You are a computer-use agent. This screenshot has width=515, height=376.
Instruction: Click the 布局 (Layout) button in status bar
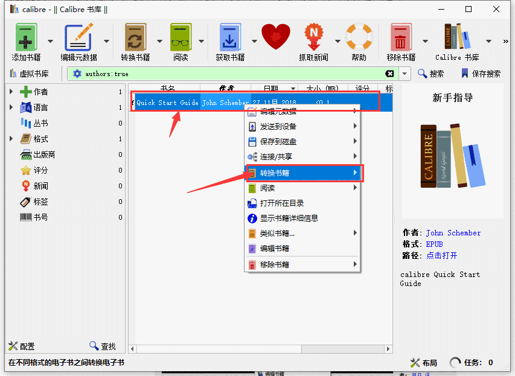(424, 363)
